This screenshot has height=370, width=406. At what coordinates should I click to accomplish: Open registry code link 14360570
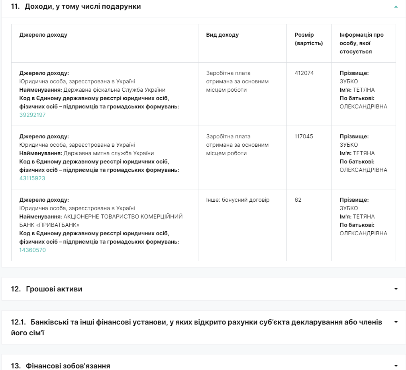32,250
